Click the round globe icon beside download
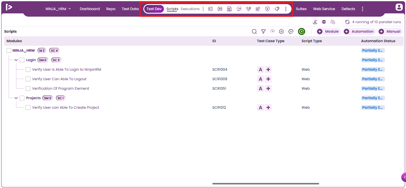 (x=324, y=22)
